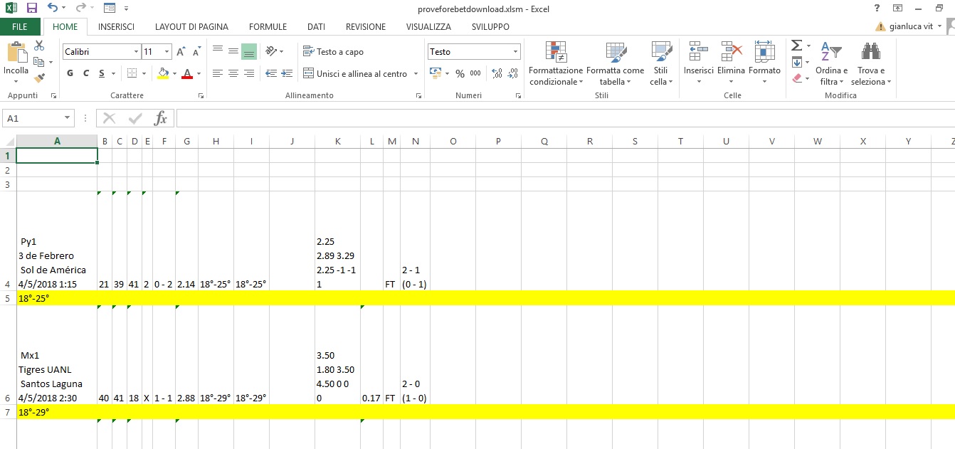Viewport: 955px width, 449px height.
Task: Select the Format Painter brush
Action: click(39, 78)
